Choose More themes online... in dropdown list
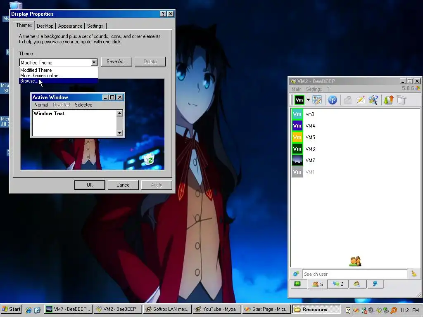 (59, 76)
